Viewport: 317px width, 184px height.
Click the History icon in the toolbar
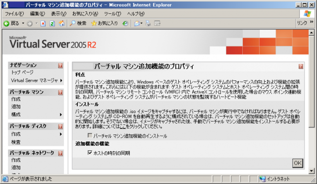point(125,23)
